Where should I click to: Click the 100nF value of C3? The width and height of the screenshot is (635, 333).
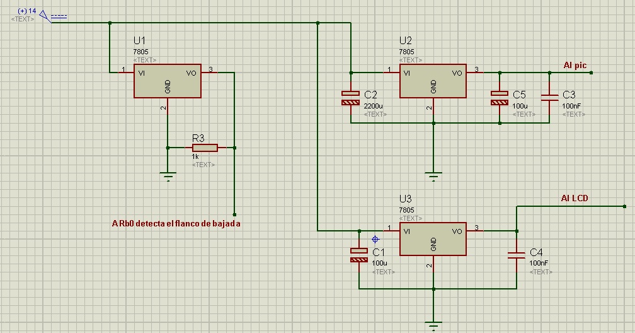tap(571, 106)
